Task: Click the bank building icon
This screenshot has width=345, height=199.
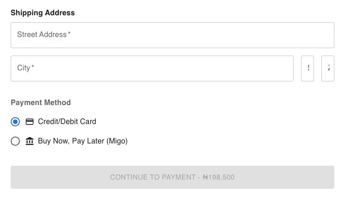Action: point(30,141)
